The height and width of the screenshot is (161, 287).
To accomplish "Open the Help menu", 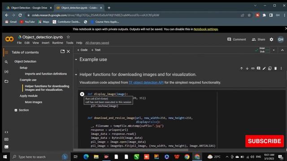I will pos(79,43).
